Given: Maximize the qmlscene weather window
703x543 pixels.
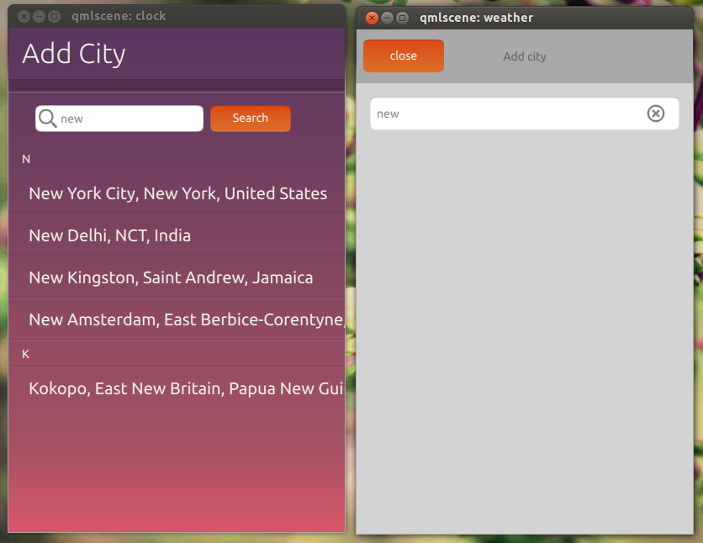Looking at the screenshot, I should (x=402, y=18).
